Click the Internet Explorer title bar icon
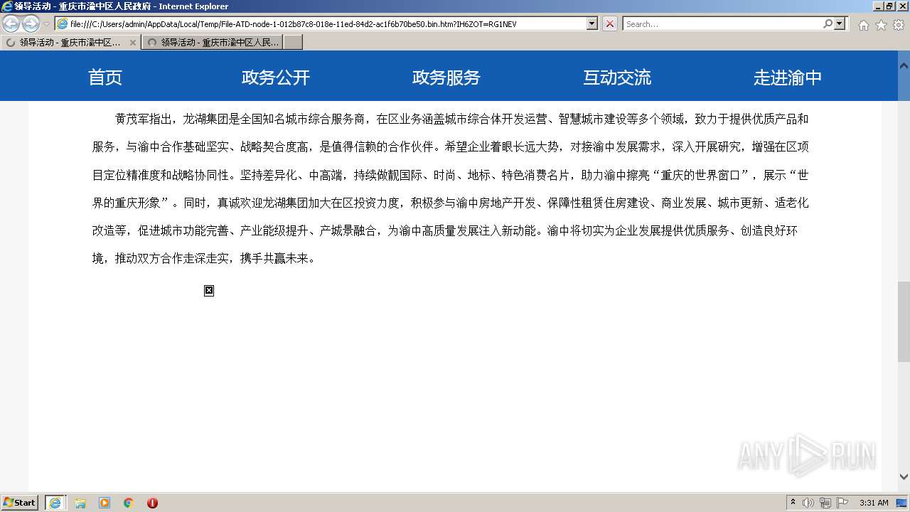This screenshot has width=910, height=512. tap(7, 6)
